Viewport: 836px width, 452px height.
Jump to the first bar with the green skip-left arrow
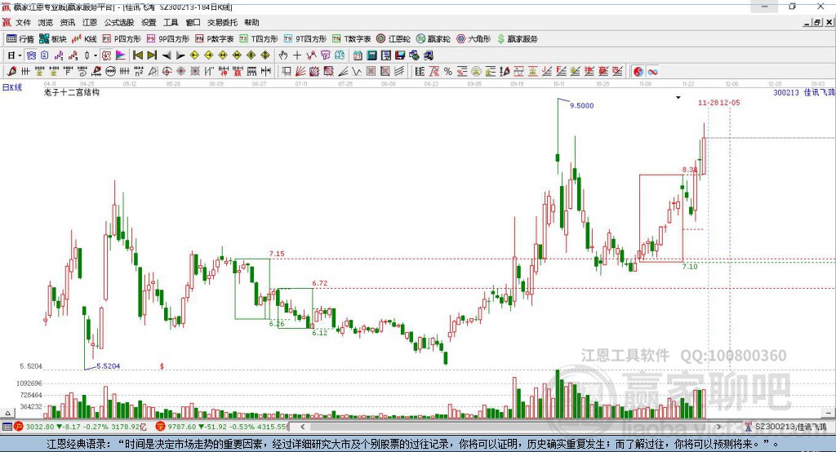(138, 55)
